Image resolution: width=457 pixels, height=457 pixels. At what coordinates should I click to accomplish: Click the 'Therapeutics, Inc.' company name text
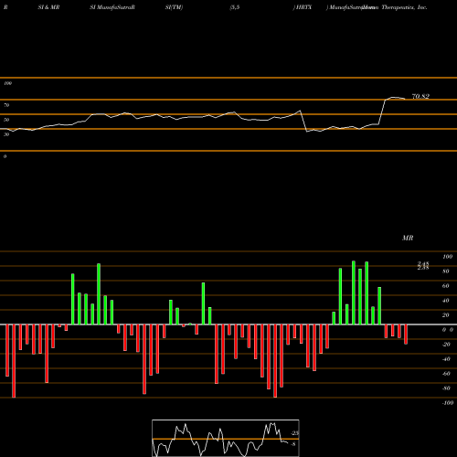point(404,7)
